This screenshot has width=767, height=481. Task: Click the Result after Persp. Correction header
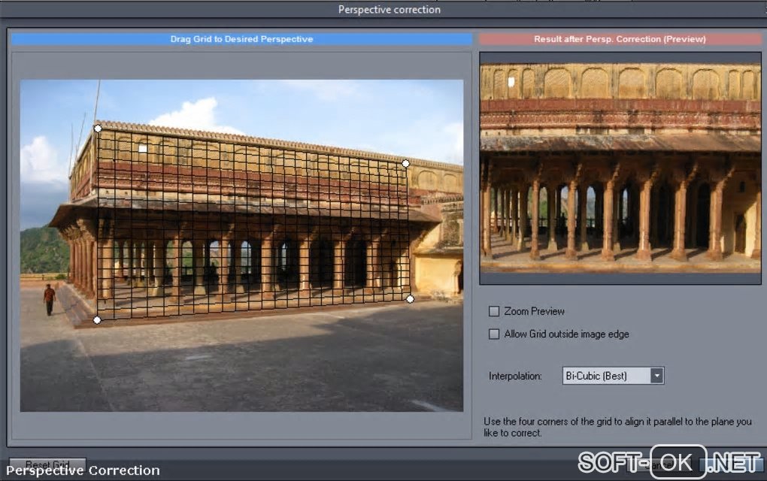coord(620,39)
